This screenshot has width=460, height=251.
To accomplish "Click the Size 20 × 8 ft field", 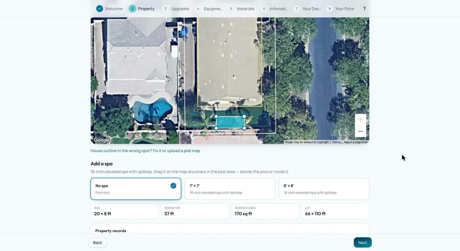I will (124, 211).
